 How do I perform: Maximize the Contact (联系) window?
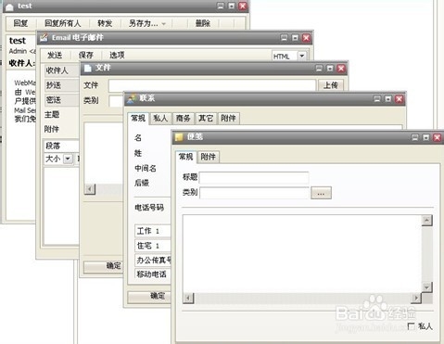pyautogui.click(x=388, y=99)
